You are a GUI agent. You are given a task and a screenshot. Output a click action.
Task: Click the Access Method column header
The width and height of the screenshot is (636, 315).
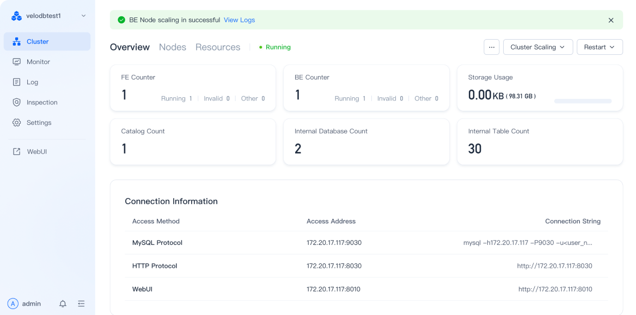coord(156,221)
